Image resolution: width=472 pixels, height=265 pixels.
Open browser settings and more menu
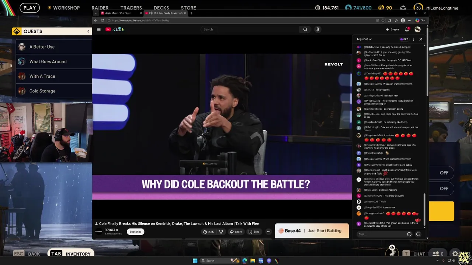[409, 21]
